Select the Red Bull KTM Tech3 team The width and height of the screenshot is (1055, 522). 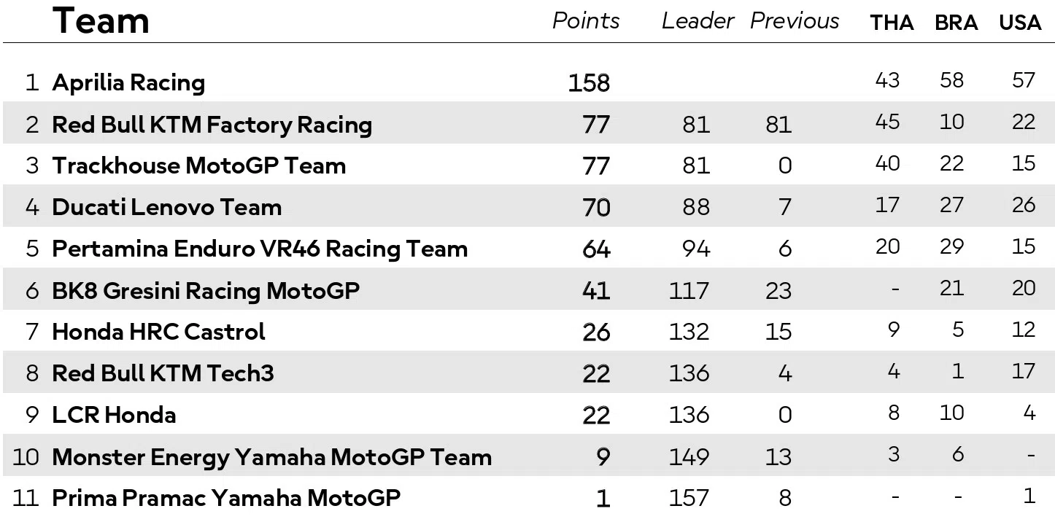pyautogui.click(x=163, y=373)
